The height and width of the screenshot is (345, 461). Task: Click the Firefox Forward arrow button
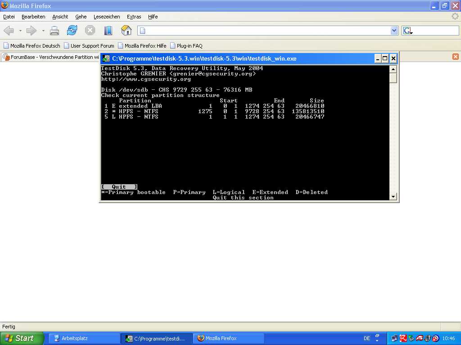[32, 31]
